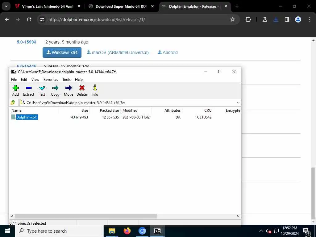This screenshot has width=316, height=237.
Task: Download the Windows x64 build of 5.0-15993
Action: pyautogui.click(x=62, y=52)
